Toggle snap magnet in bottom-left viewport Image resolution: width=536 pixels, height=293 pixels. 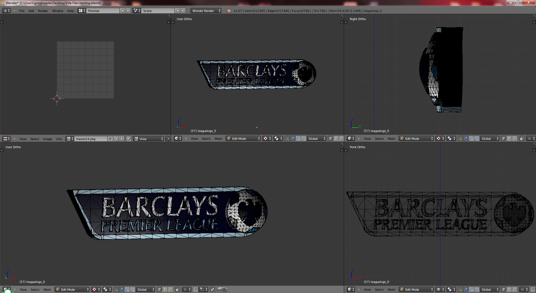point(196,289)
